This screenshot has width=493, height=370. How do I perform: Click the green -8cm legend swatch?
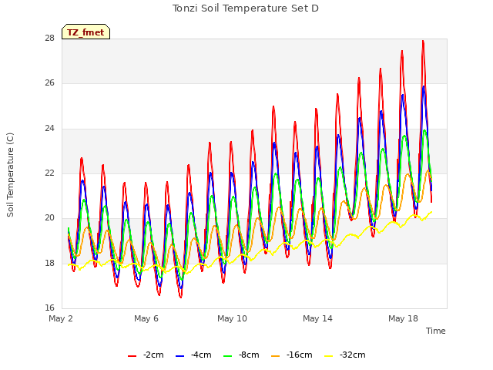(x=228, y=356)
